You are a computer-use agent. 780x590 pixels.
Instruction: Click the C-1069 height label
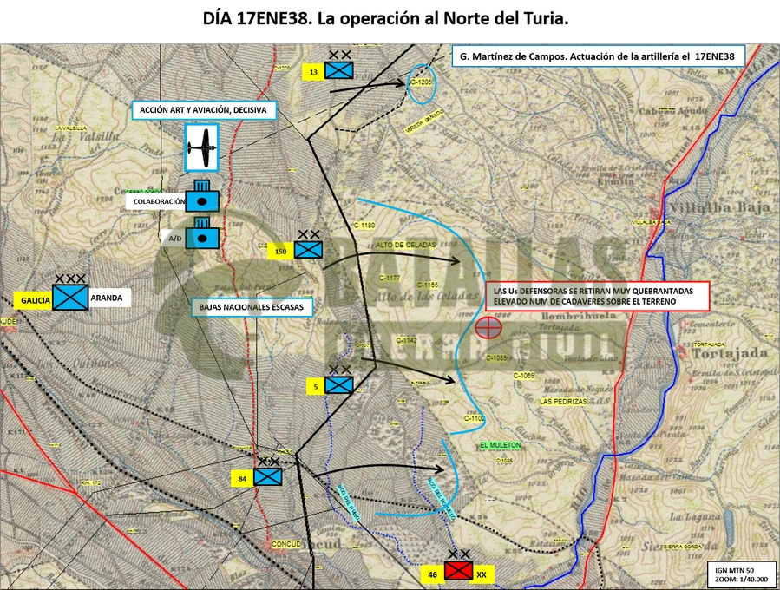coord(523,375)
